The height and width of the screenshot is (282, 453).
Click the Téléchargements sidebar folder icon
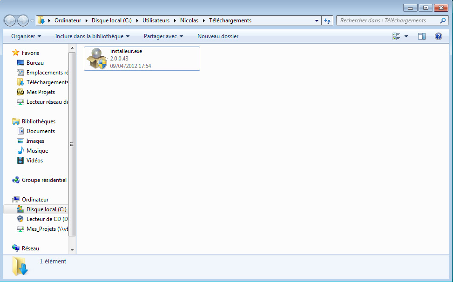tap(20, 82)
